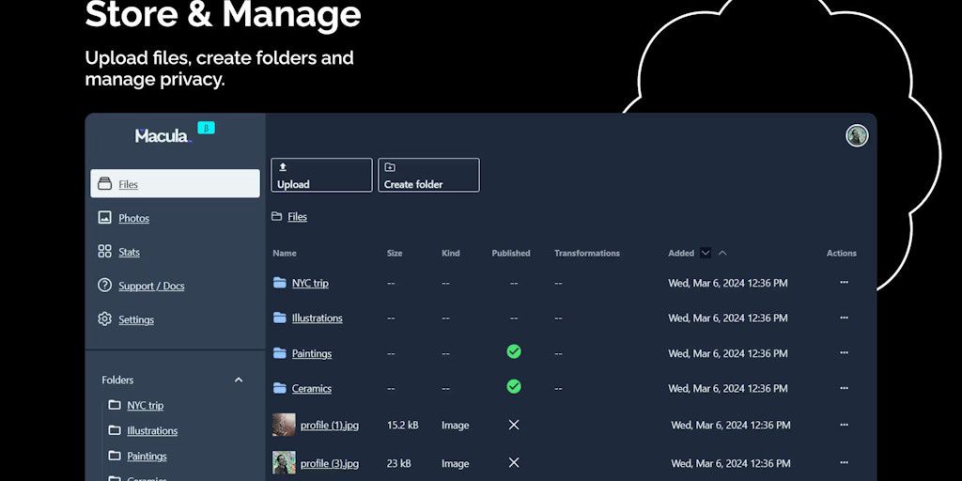Image resolution: width=962 pixels, height=481 pixels.
Task: Open actions menu for NYC trip folder
Action: point(843,283)
